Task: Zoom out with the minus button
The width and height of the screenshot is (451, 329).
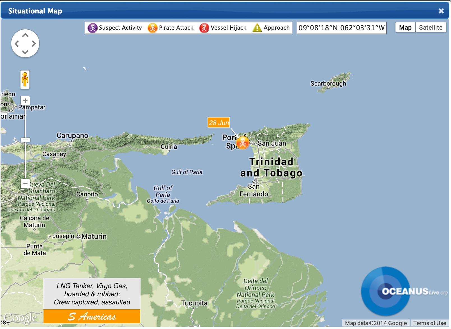Action: [x=25, y=184]
